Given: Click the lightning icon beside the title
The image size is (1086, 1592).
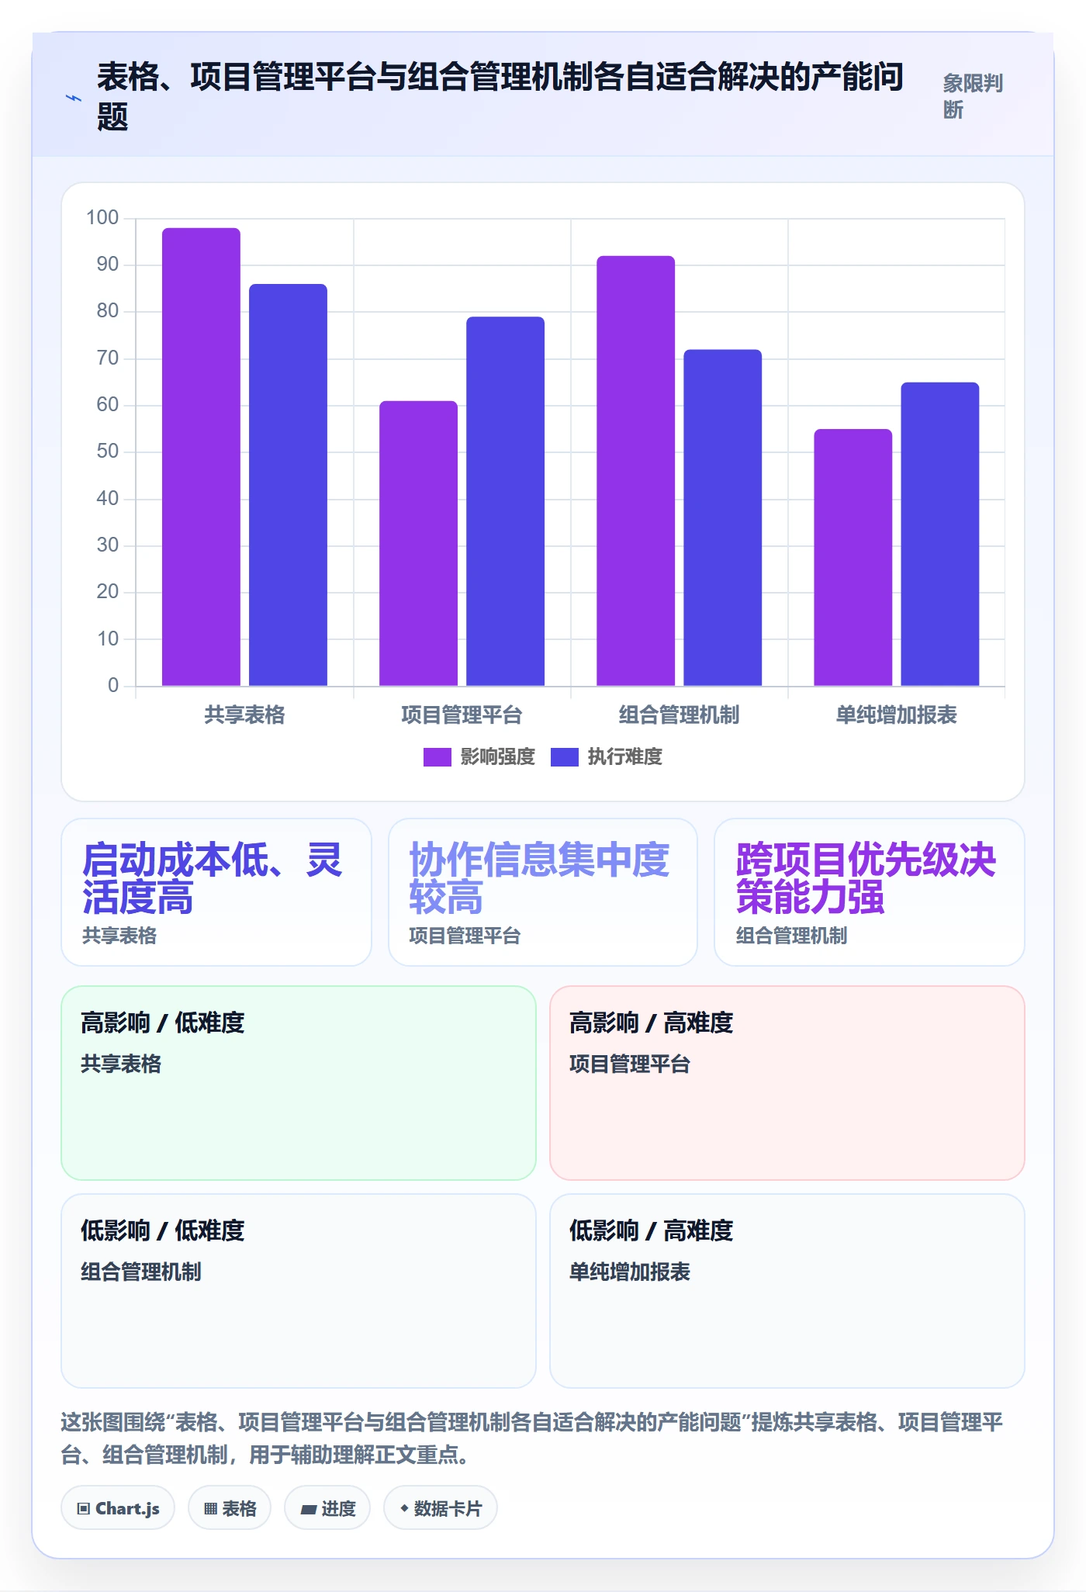Looking at the screenshot, I should click(x=73, y=98).
